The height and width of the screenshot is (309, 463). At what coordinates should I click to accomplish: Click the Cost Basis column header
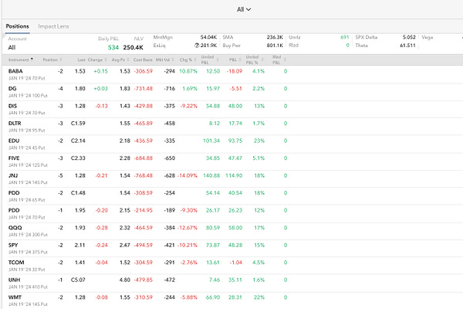tap(143, 59)
